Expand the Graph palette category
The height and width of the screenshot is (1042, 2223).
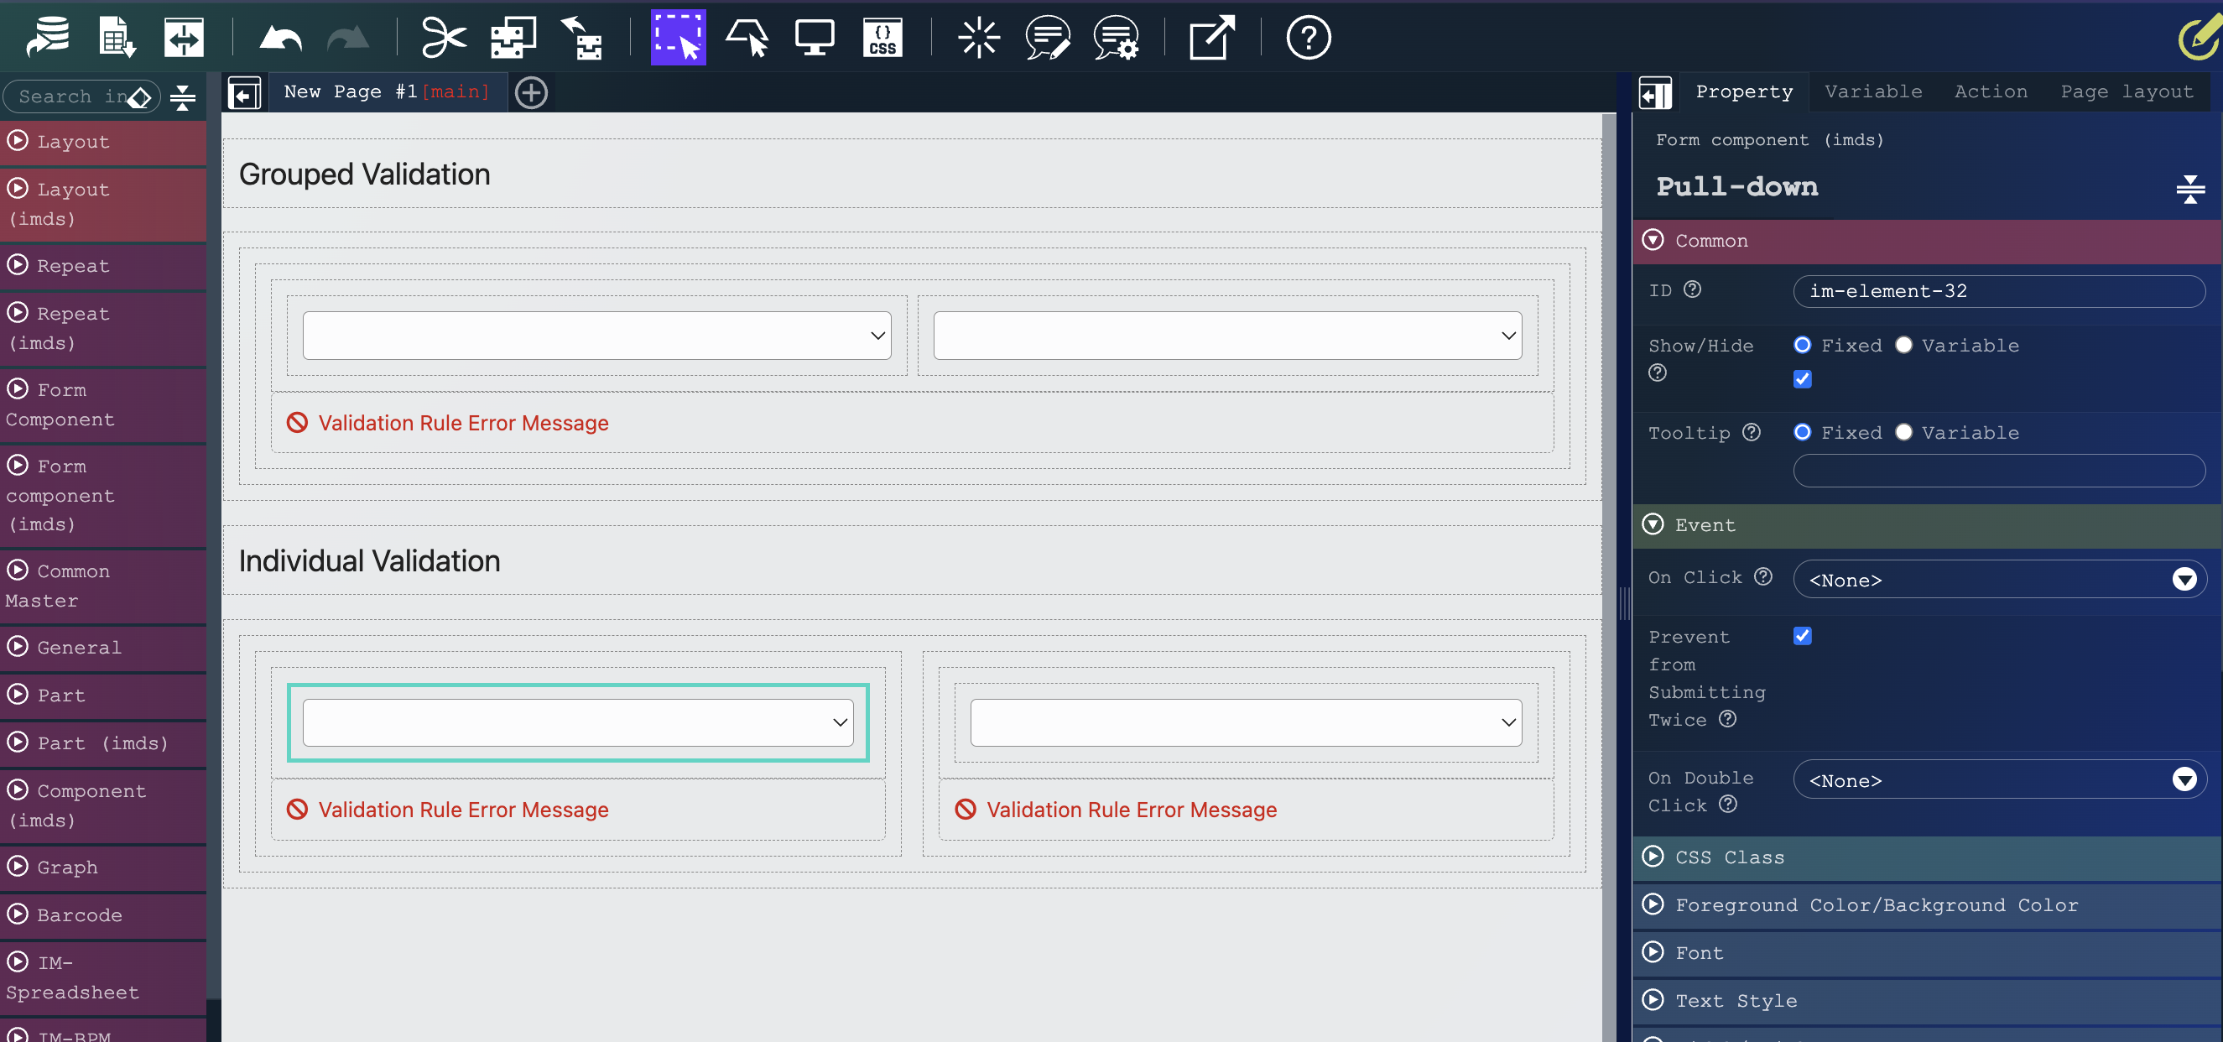tap(67, 867)
